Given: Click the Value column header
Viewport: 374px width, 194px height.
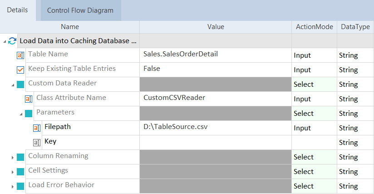Looking at the screenshot, I should [x=216, y=27].
